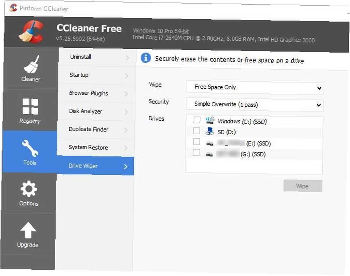Screen dimensions: 350x276
Task: Check the Windows (C:) drive checkbox
Action: [x=197, y=120]
